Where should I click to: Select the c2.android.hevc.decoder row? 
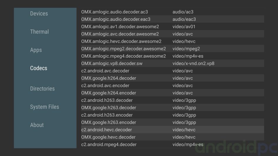(x=106, y=130)
